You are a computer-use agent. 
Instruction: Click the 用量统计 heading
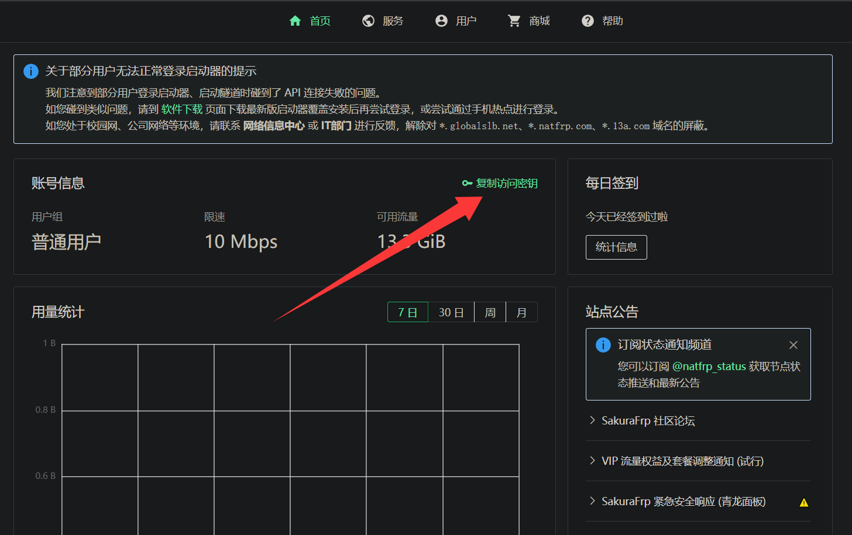(x=58, y=312)
